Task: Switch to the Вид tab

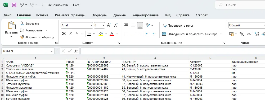Action: click(168, 15)
